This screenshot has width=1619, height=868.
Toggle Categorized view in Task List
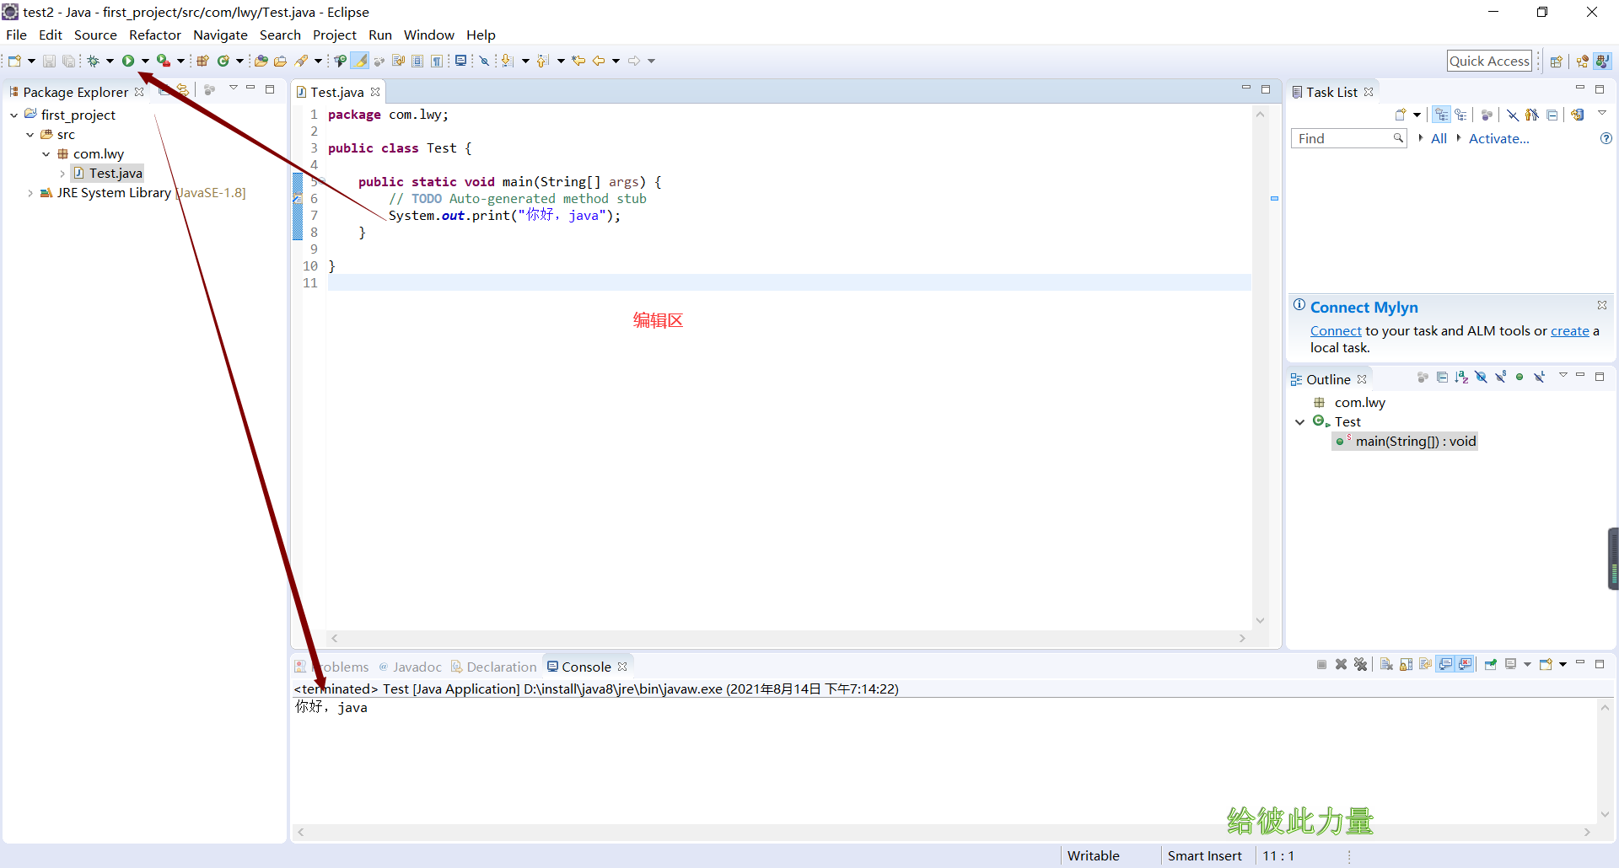click(1442, 115)
